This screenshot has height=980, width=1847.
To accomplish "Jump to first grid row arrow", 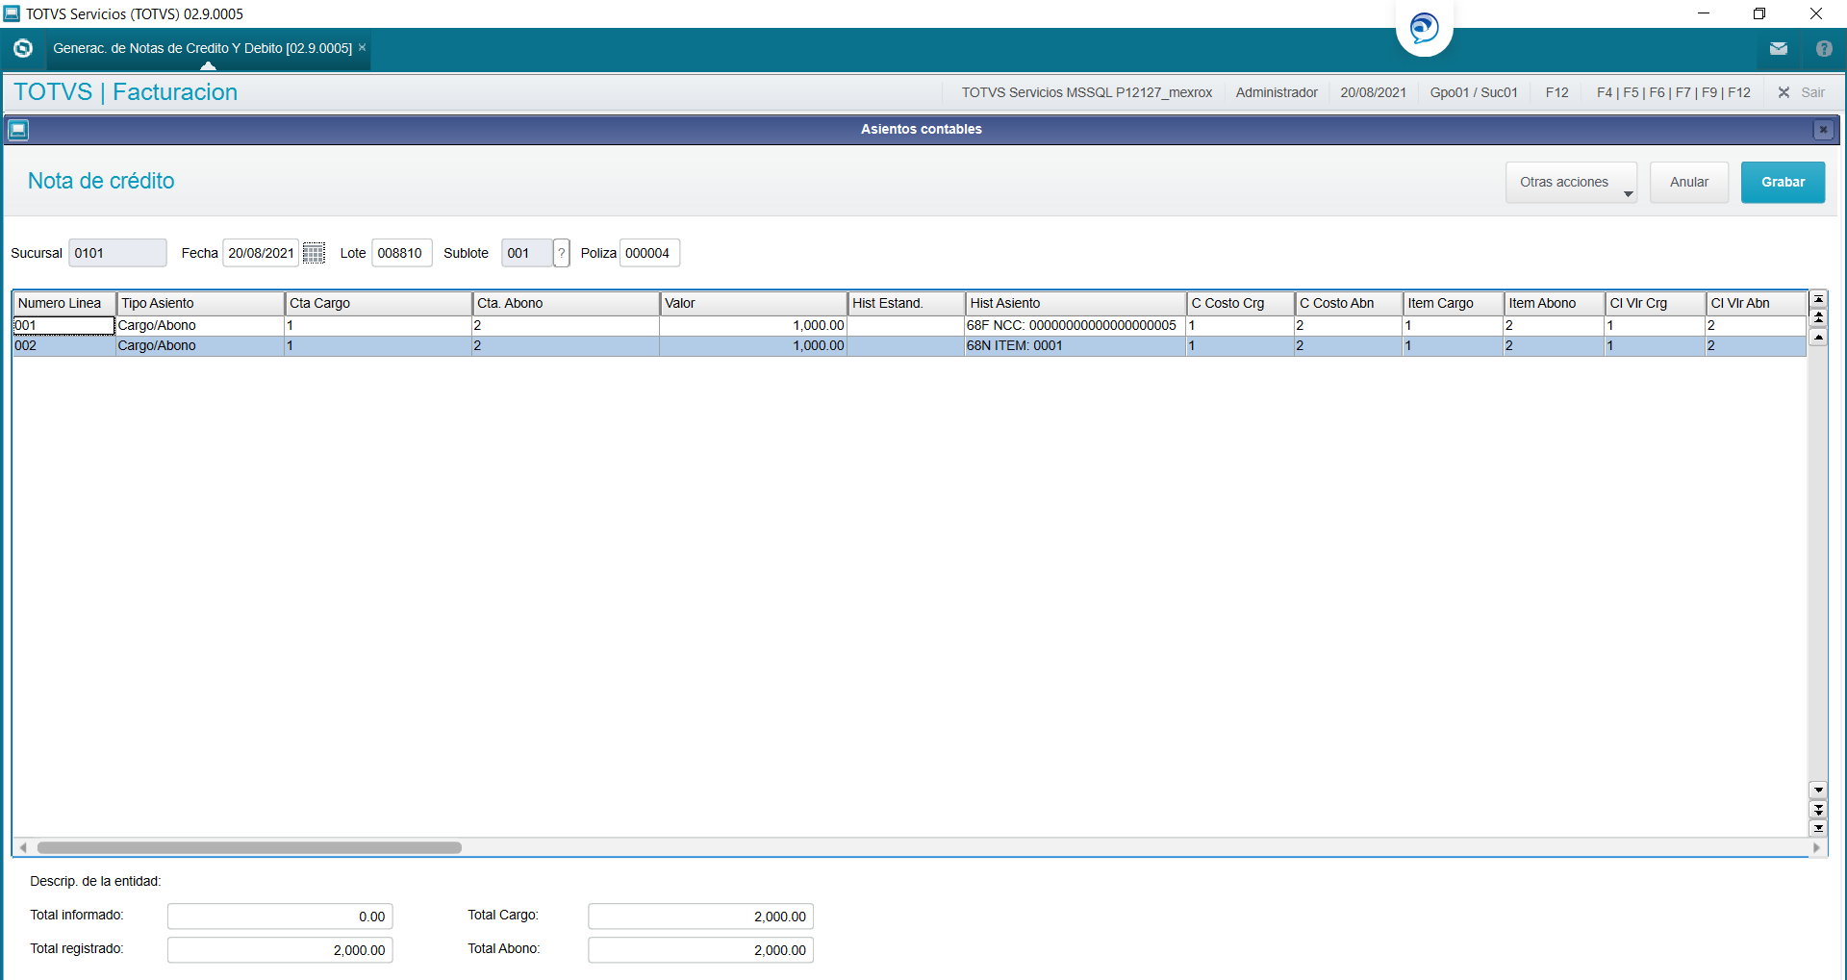I will [1818, 299].
